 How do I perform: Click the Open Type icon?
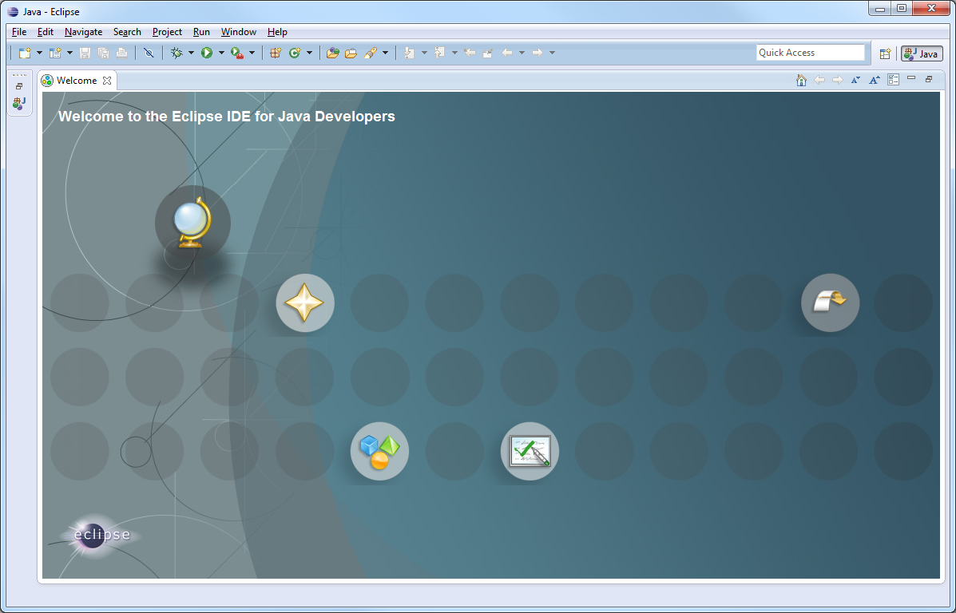click(x=333, y=53)
